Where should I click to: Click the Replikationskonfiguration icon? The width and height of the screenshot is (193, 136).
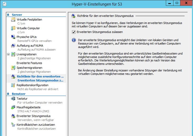pyautogui.click(x=13, y=85)
